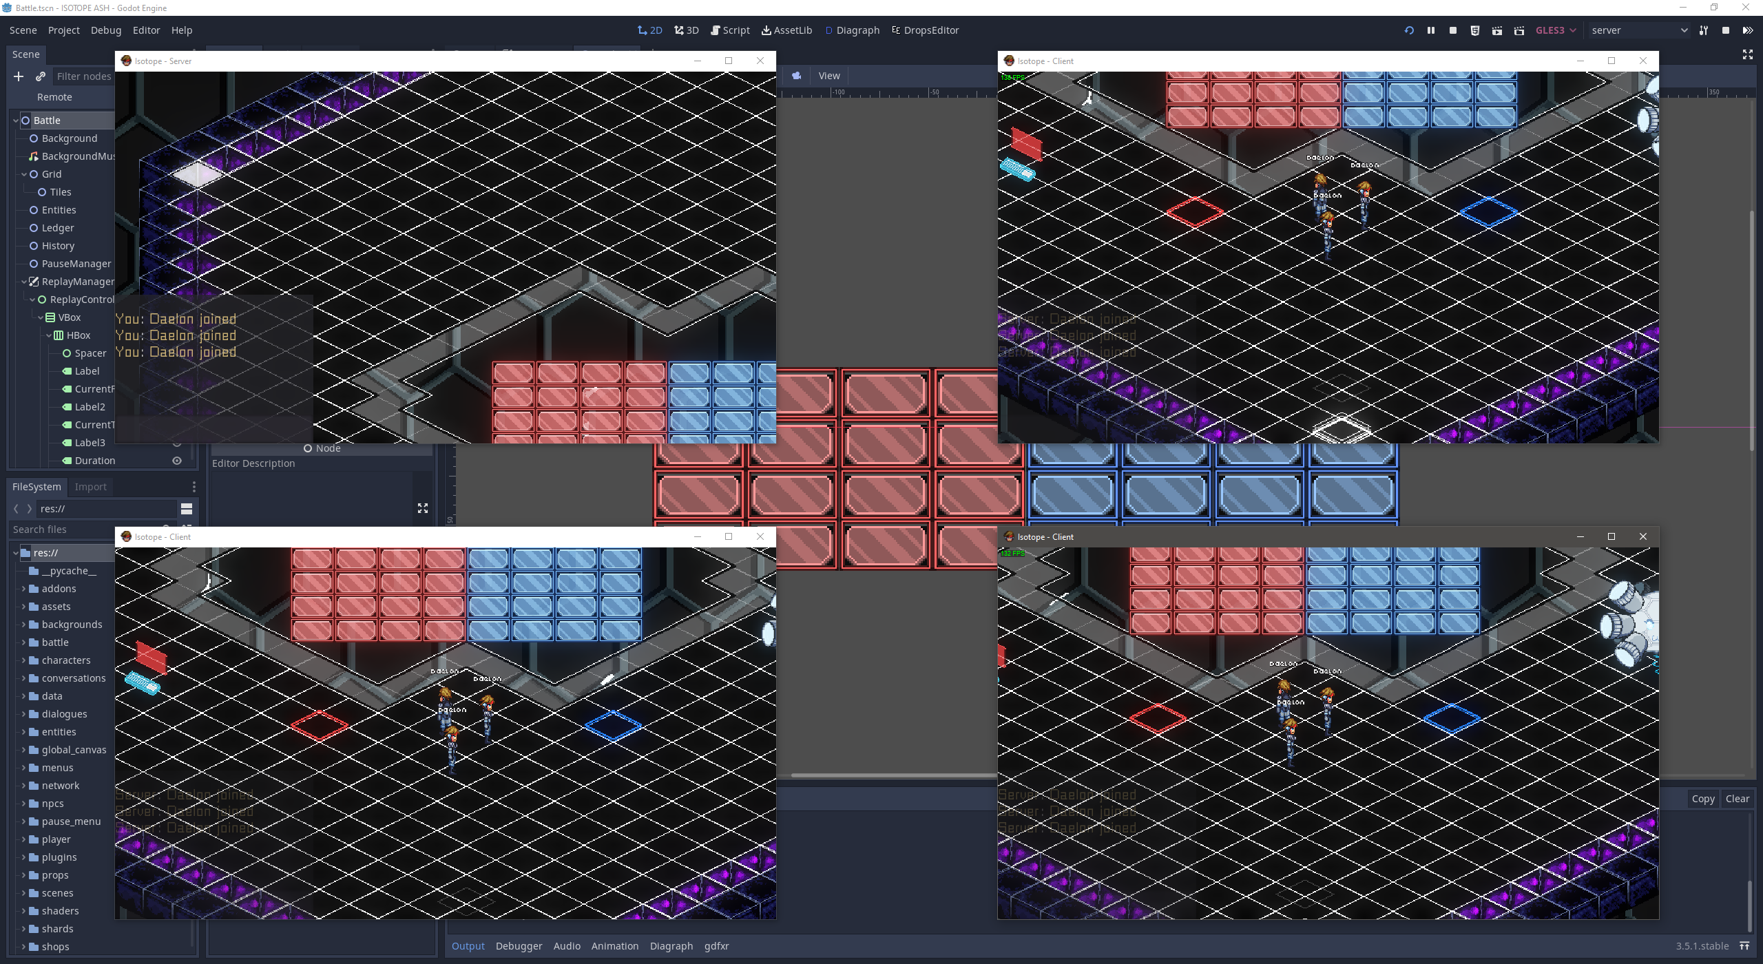Collapse the Grid node in scene tree

coord(24,174)
